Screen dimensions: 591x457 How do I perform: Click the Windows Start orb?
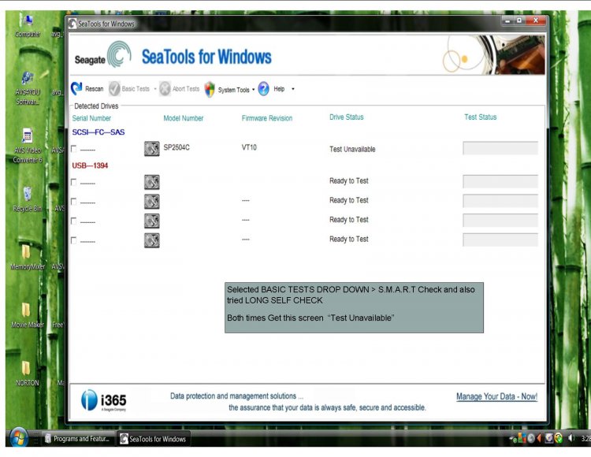point(18,437)
